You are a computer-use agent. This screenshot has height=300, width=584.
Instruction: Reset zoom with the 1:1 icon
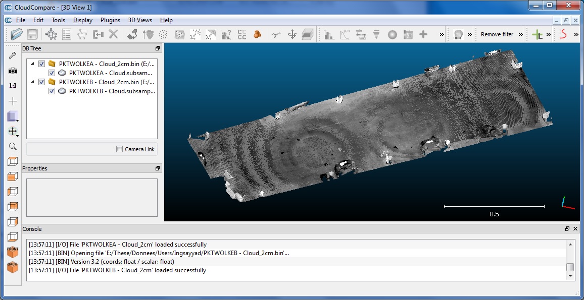tap(13, 86)
